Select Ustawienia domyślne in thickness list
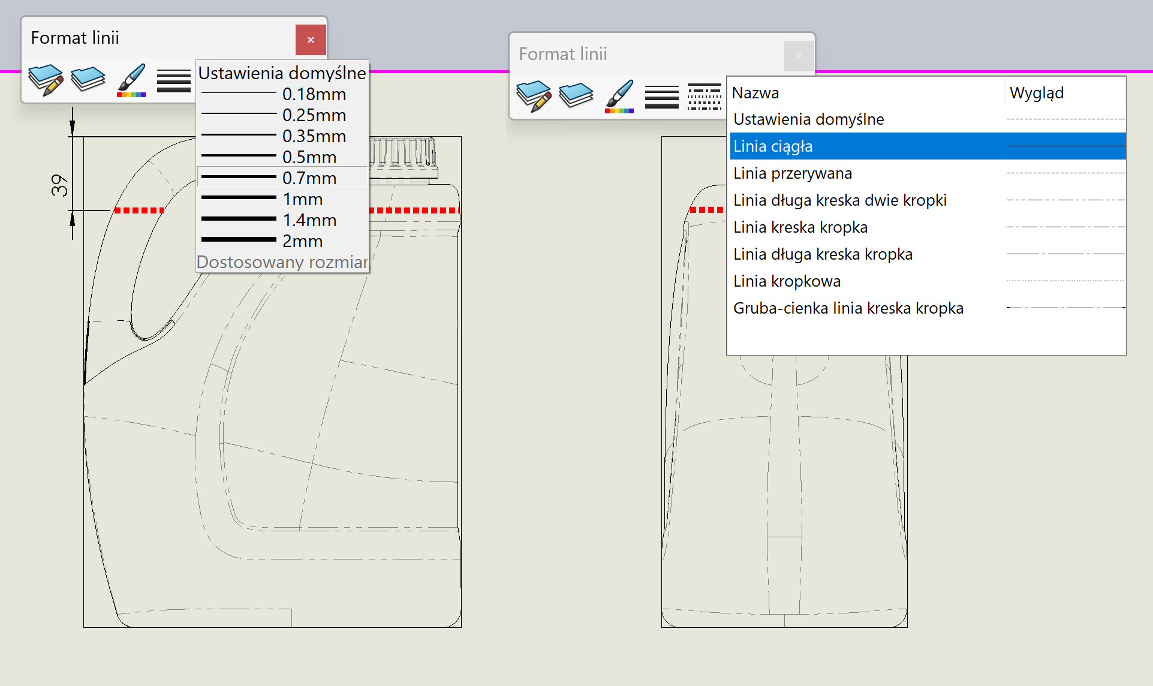 (x=282, y=73)
